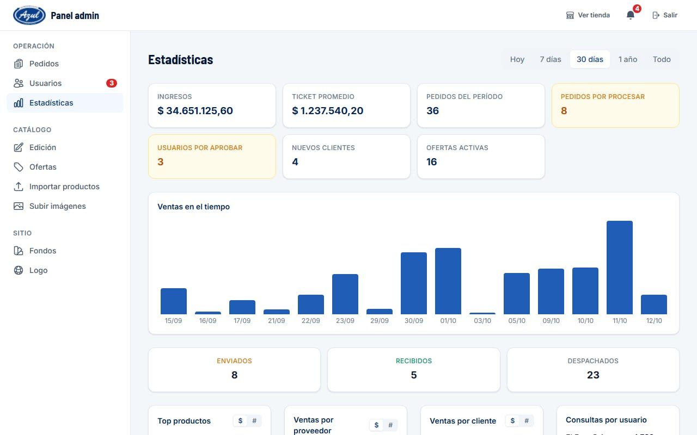Select the 7 días time range

pos(551,59)
